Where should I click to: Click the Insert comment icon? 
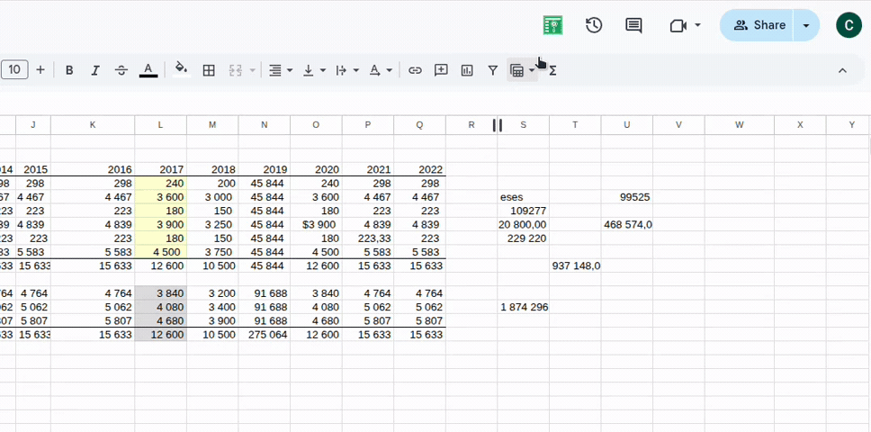click(x=441, y=70)
